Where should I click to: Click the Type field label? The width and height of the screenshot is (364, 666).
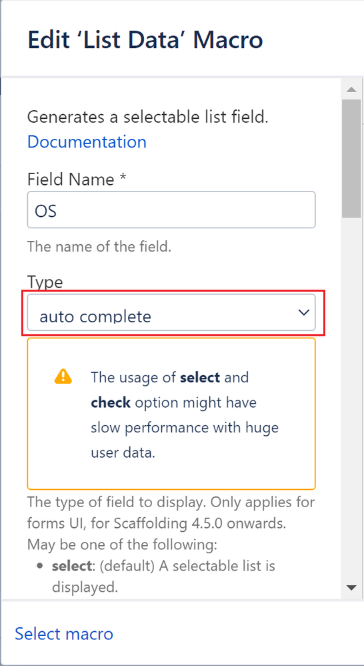(45, 282)
